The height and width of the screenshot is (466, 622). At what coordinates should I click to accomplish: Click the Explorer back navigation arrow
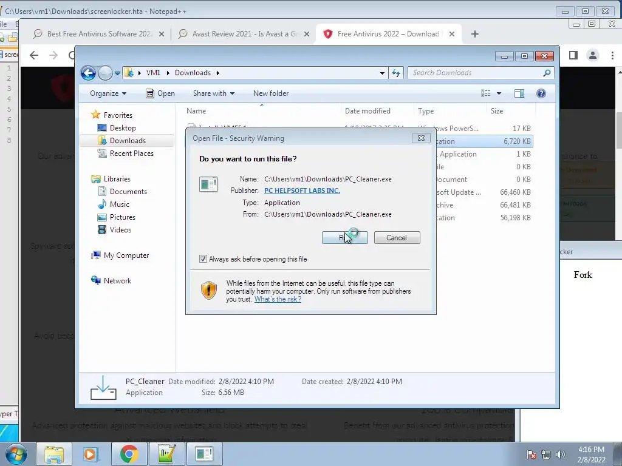point(88,73)
